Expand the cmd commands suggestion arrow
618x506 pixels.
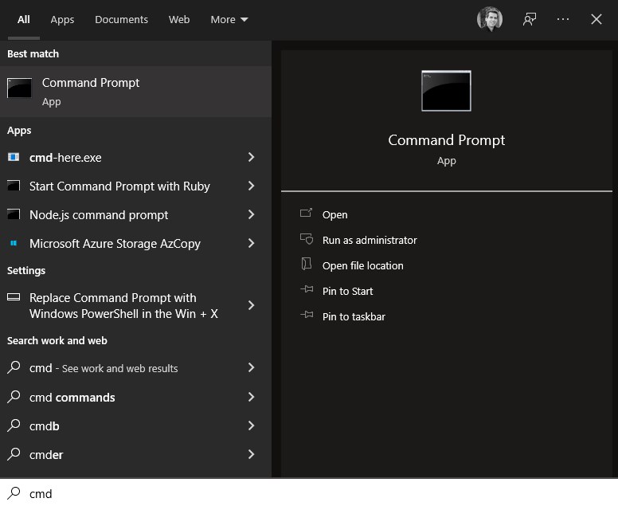pos(251,397)
